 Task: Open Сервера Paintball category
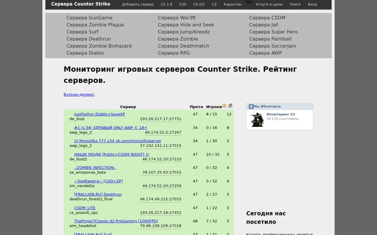click(x=270, y=39)
